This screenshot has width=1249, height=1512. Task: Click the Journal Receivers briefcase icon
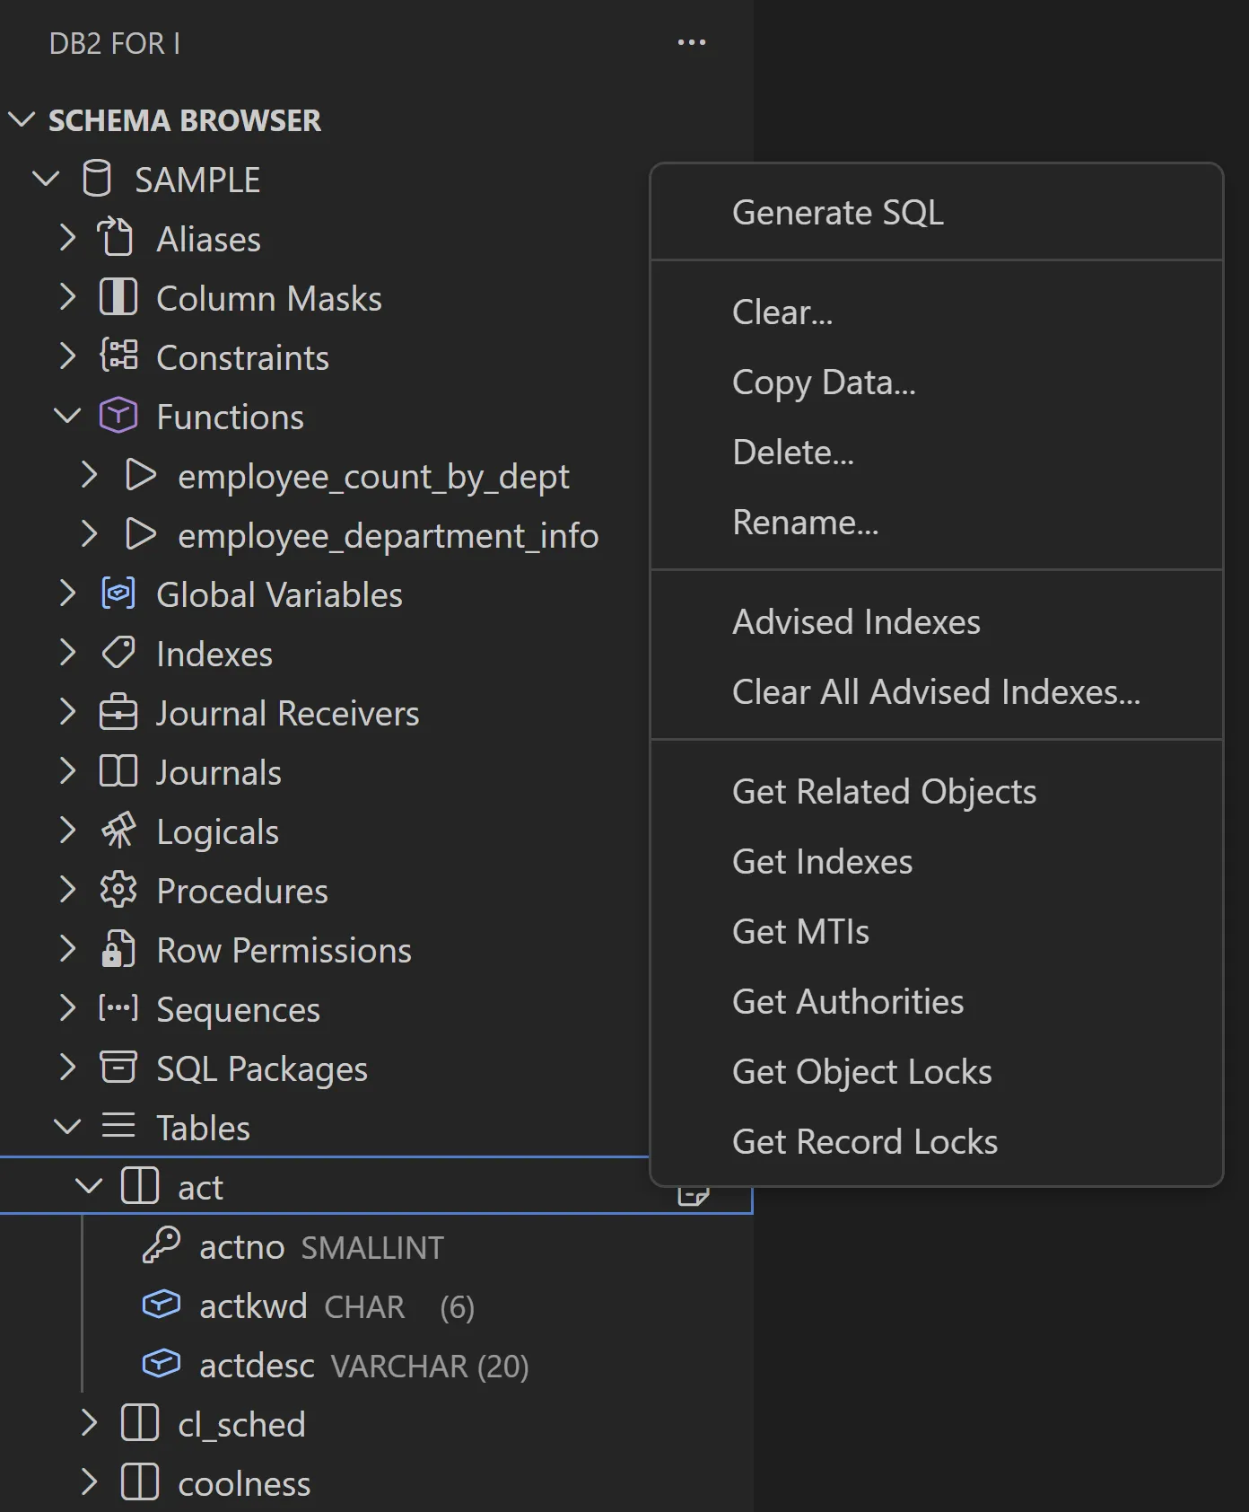pos(118,713)
